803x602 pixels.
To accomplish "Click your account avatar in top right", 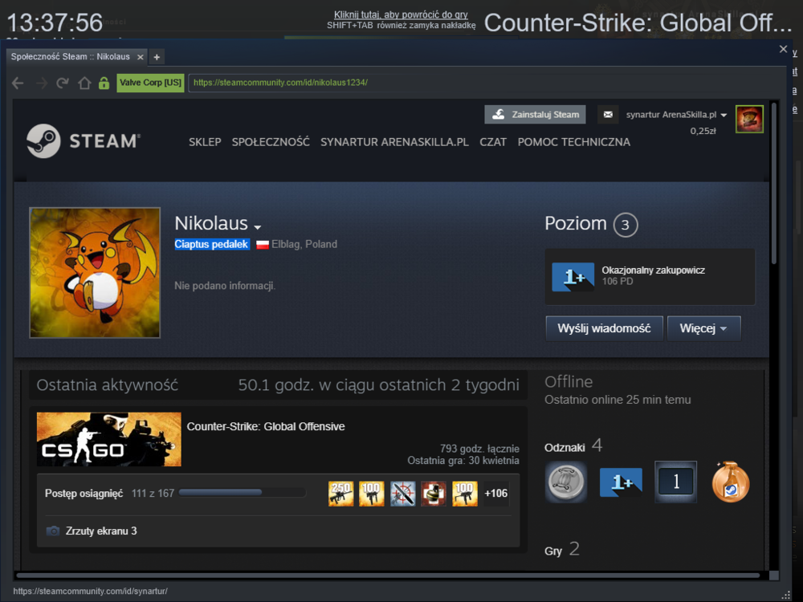I will pyautogui.click(x=749, y=119).
